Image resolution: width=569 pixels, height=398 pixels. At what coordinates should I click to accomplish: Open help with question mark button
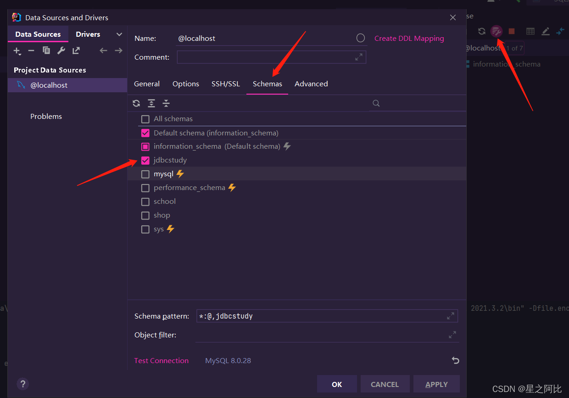coord(22,384)
